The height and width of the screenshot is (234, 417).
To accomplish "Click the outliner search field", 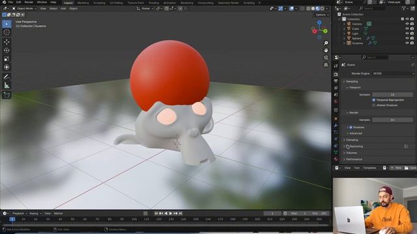I will pos(372,8).
